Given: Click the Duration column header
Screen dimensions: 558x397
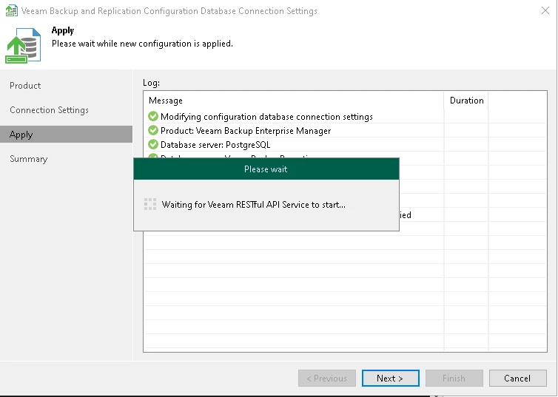Looking at the screenshot, I should pos(466,101).
